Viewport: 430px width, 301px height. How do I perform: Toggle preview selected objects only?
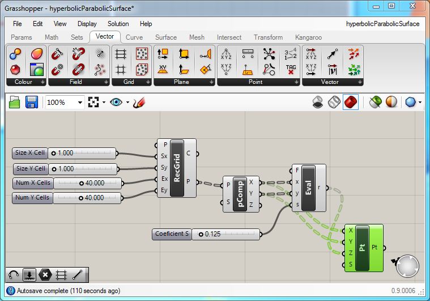[375, 102]
